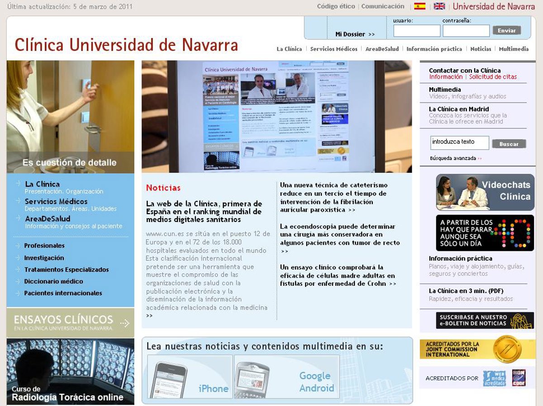Click the HON Code accreditation badge
Screen dimensions: 543x406
coord(519,378)
